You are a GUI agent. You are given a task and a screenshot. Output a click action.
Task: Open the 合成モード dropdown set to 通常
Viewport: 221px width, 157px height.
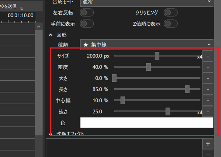[x=147, y=1]
